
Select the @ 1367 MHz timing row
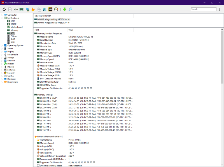[83, 130]
